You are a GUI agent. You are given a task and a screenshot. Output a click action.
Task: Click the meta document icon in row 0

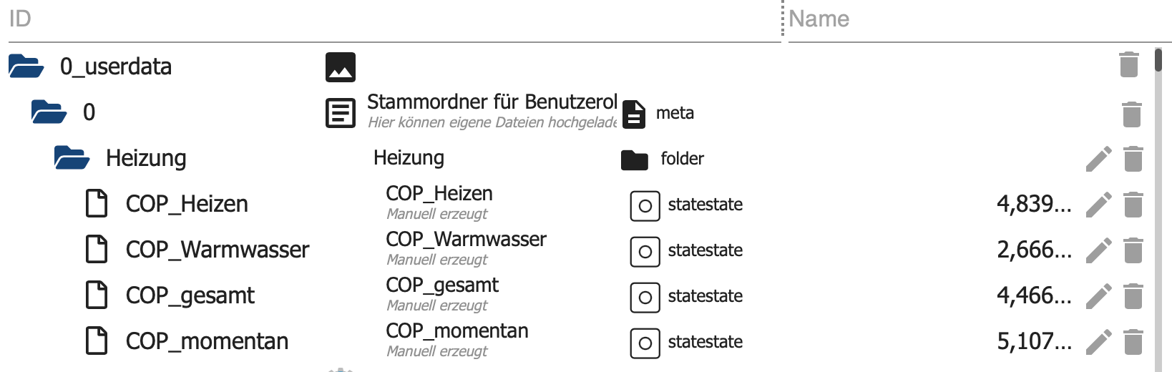tap(633, 114)
